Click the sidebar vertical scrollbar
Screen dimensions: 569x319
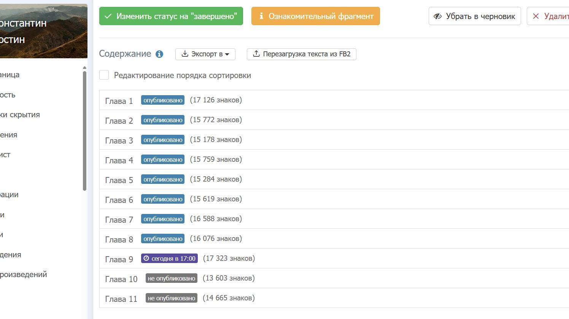84,129
